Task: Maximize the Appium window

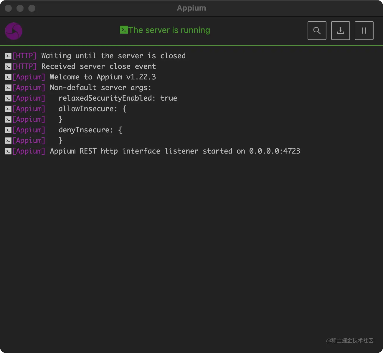Action: (32, 8)
